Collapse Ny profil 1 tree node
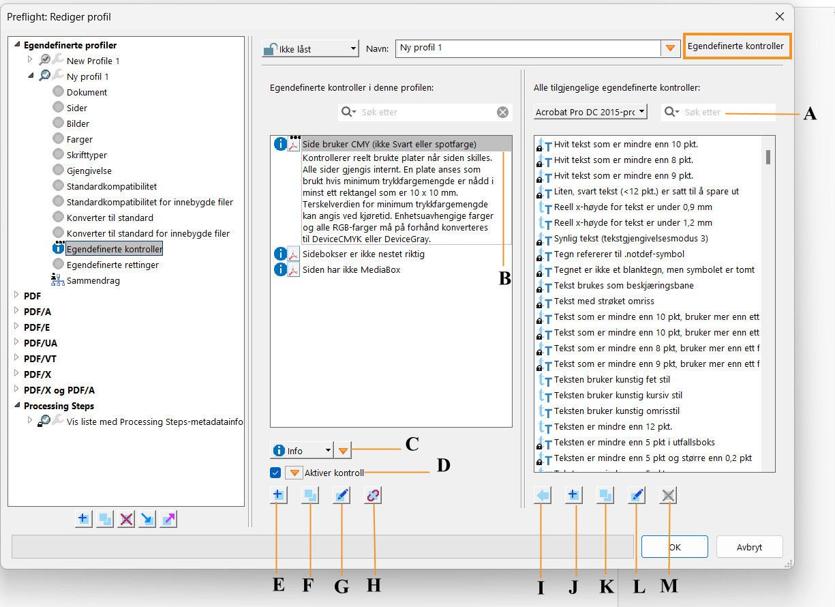The image size is (835, 607). 30,76
